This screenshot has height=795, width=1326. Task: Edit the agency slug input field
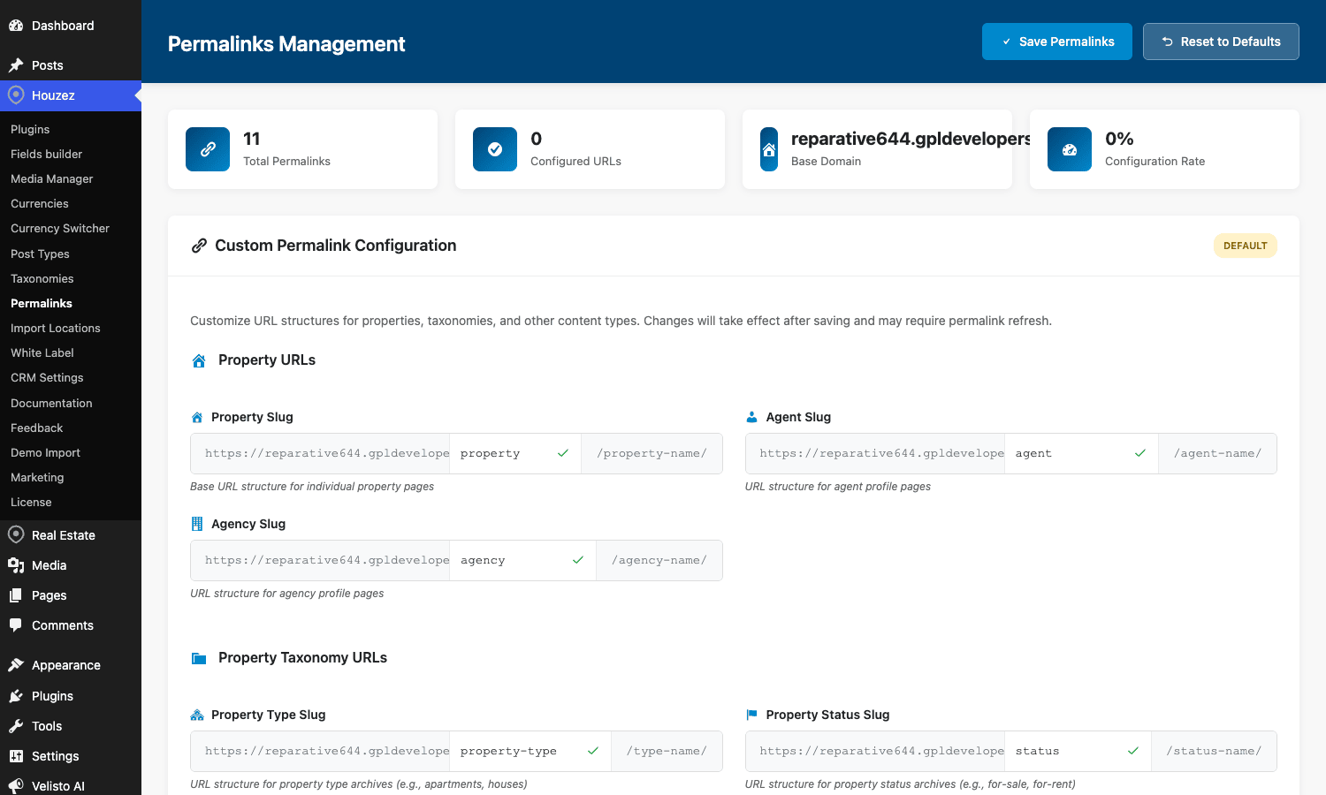[522, 560]
